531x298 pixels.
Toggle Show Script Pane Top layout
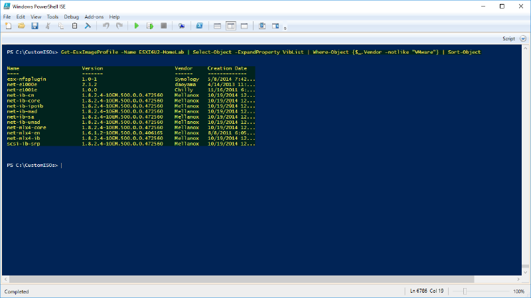216,26
